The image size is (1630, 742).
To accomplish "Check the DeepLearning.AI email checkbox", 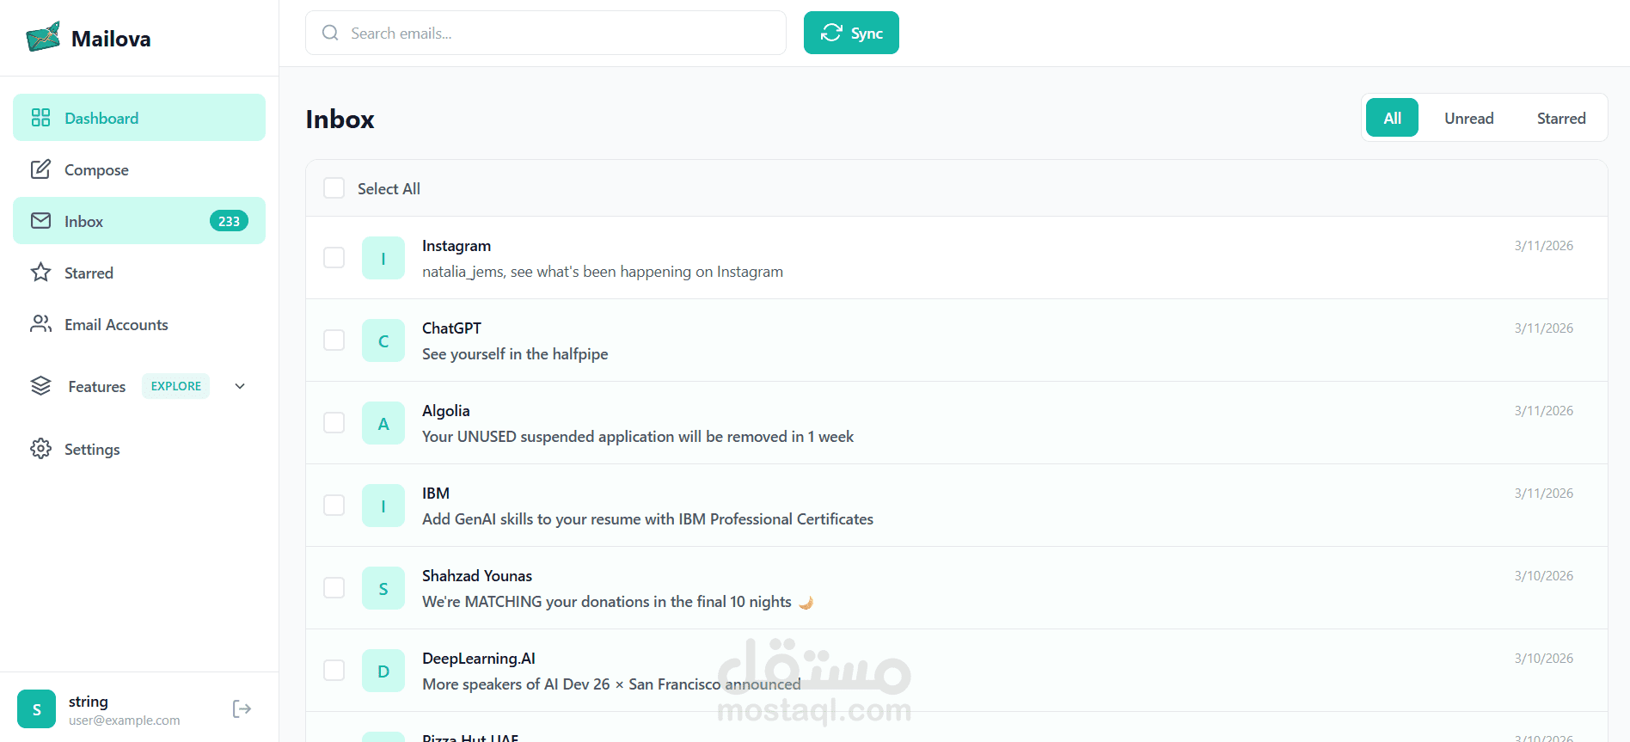I will [x=334, y=671].
